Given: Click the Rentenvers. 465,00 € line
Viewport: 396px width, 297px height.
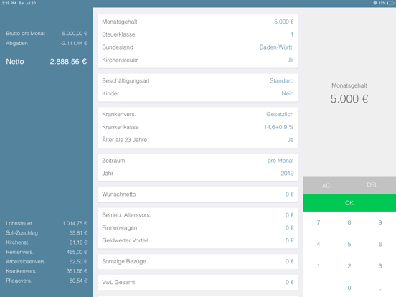Looking at the screenshot, I should coord(47,253).
